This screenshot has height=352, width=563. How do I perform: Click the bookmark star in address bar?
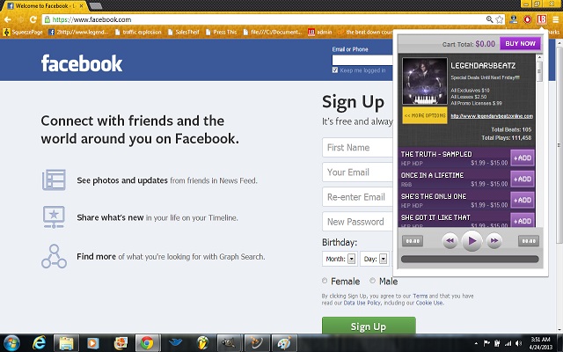(x=500, y=19)
